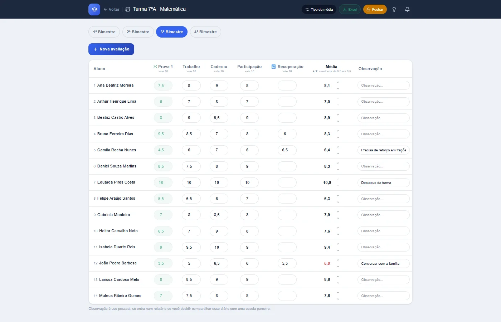This screenshot has height=322, width=501.
Task: Switch to the 1º Bimestre tab
Action: point(104,32)
